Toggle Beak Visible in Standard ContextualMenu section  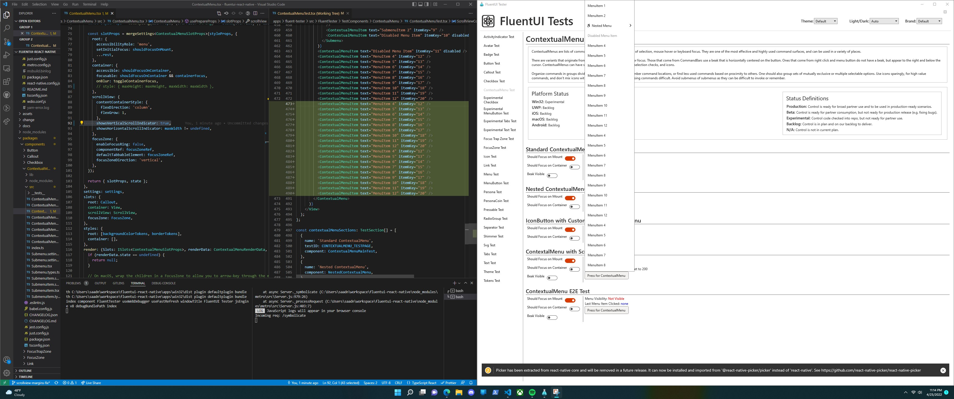[552, 175]
